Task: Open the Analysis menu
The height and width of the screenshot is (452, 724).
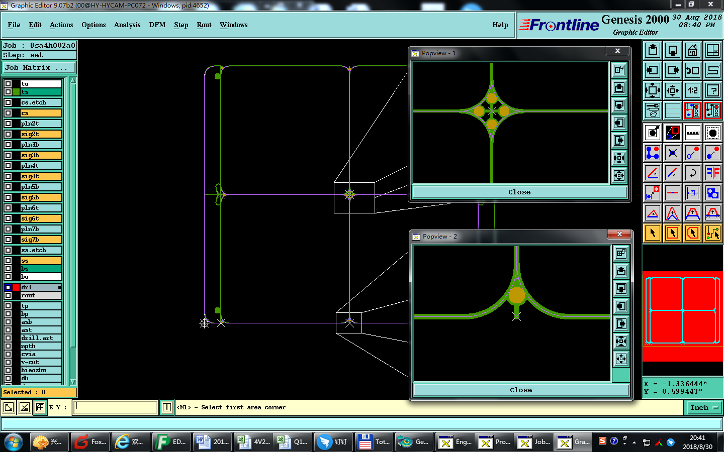Action: (x=127, y=25)
